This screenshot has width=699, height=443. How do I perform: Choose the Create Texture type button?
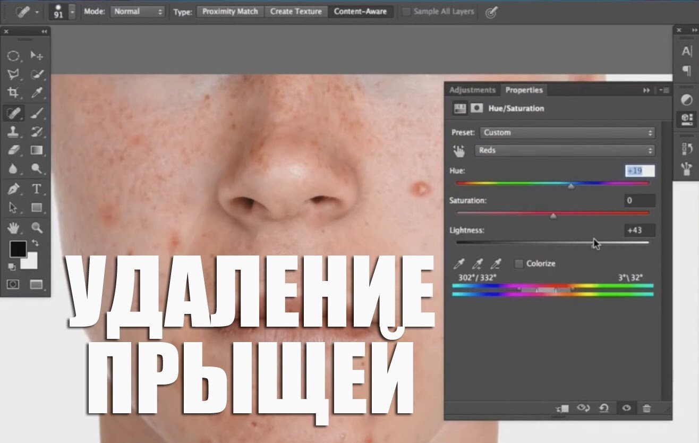296,11
